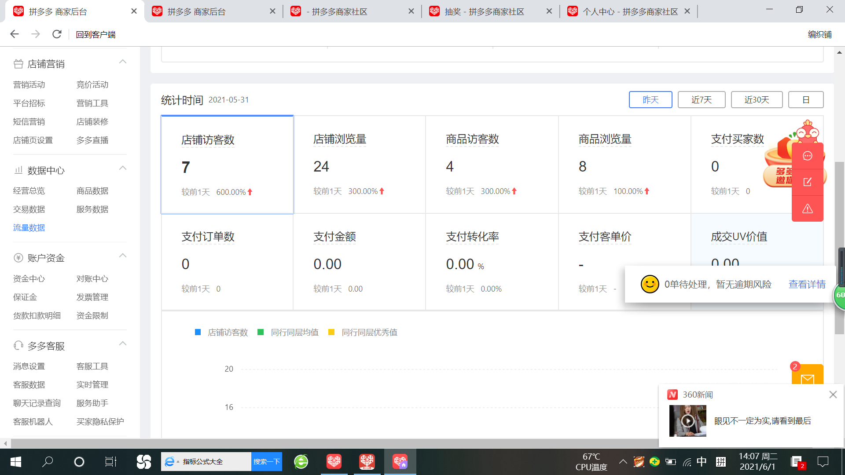Open the battery status tray icon

tap(670, 462)
